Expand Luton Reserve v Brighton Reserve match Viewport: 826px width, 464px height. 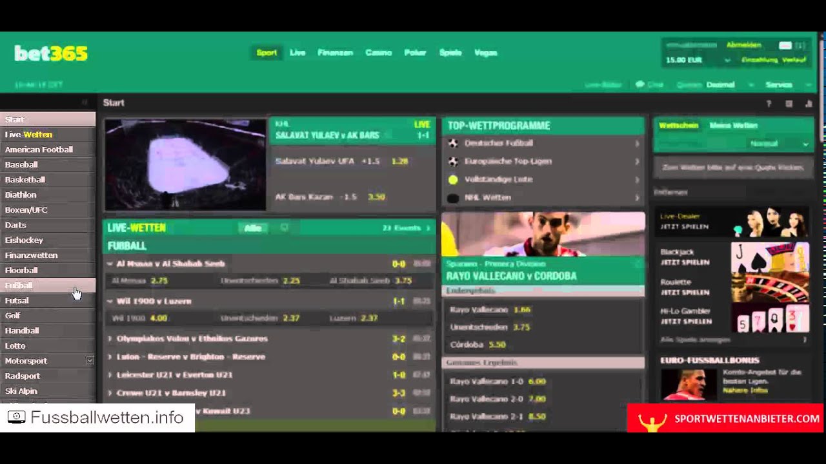tap(110, 356)
